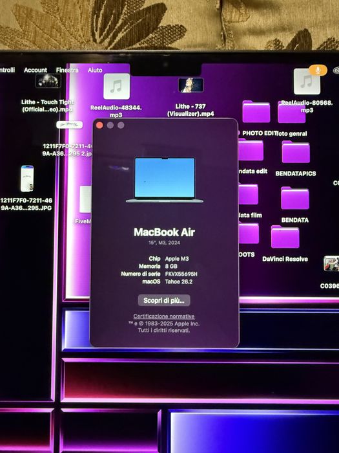Open the Account menu
Image resolution: width=339 pixels, height=453 pixels.
35,70
